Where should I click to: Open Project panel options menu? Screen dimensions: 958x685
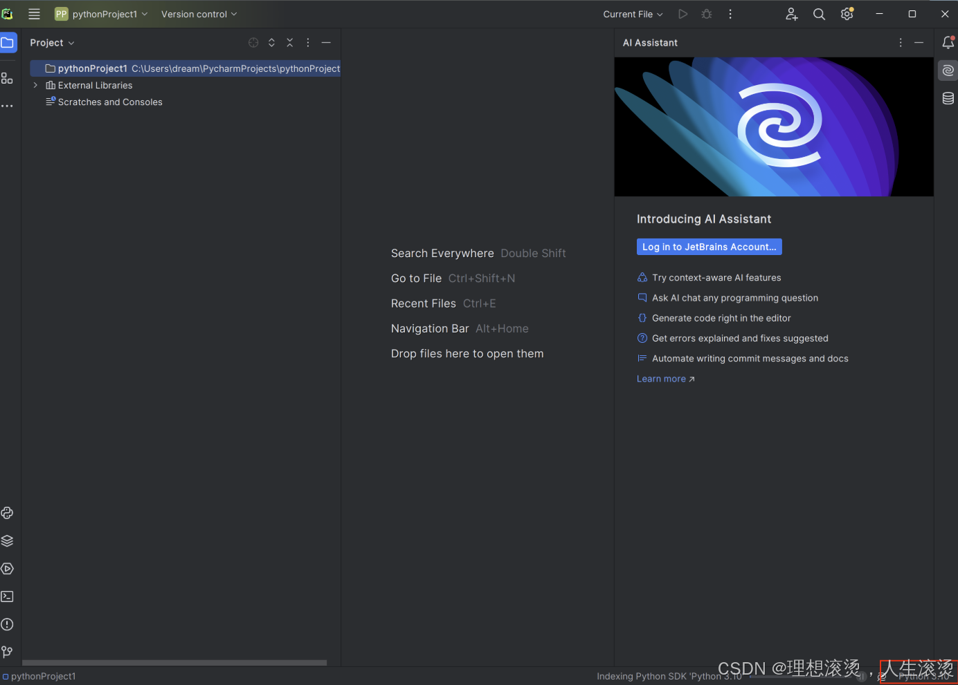click(x=308, y=43)
